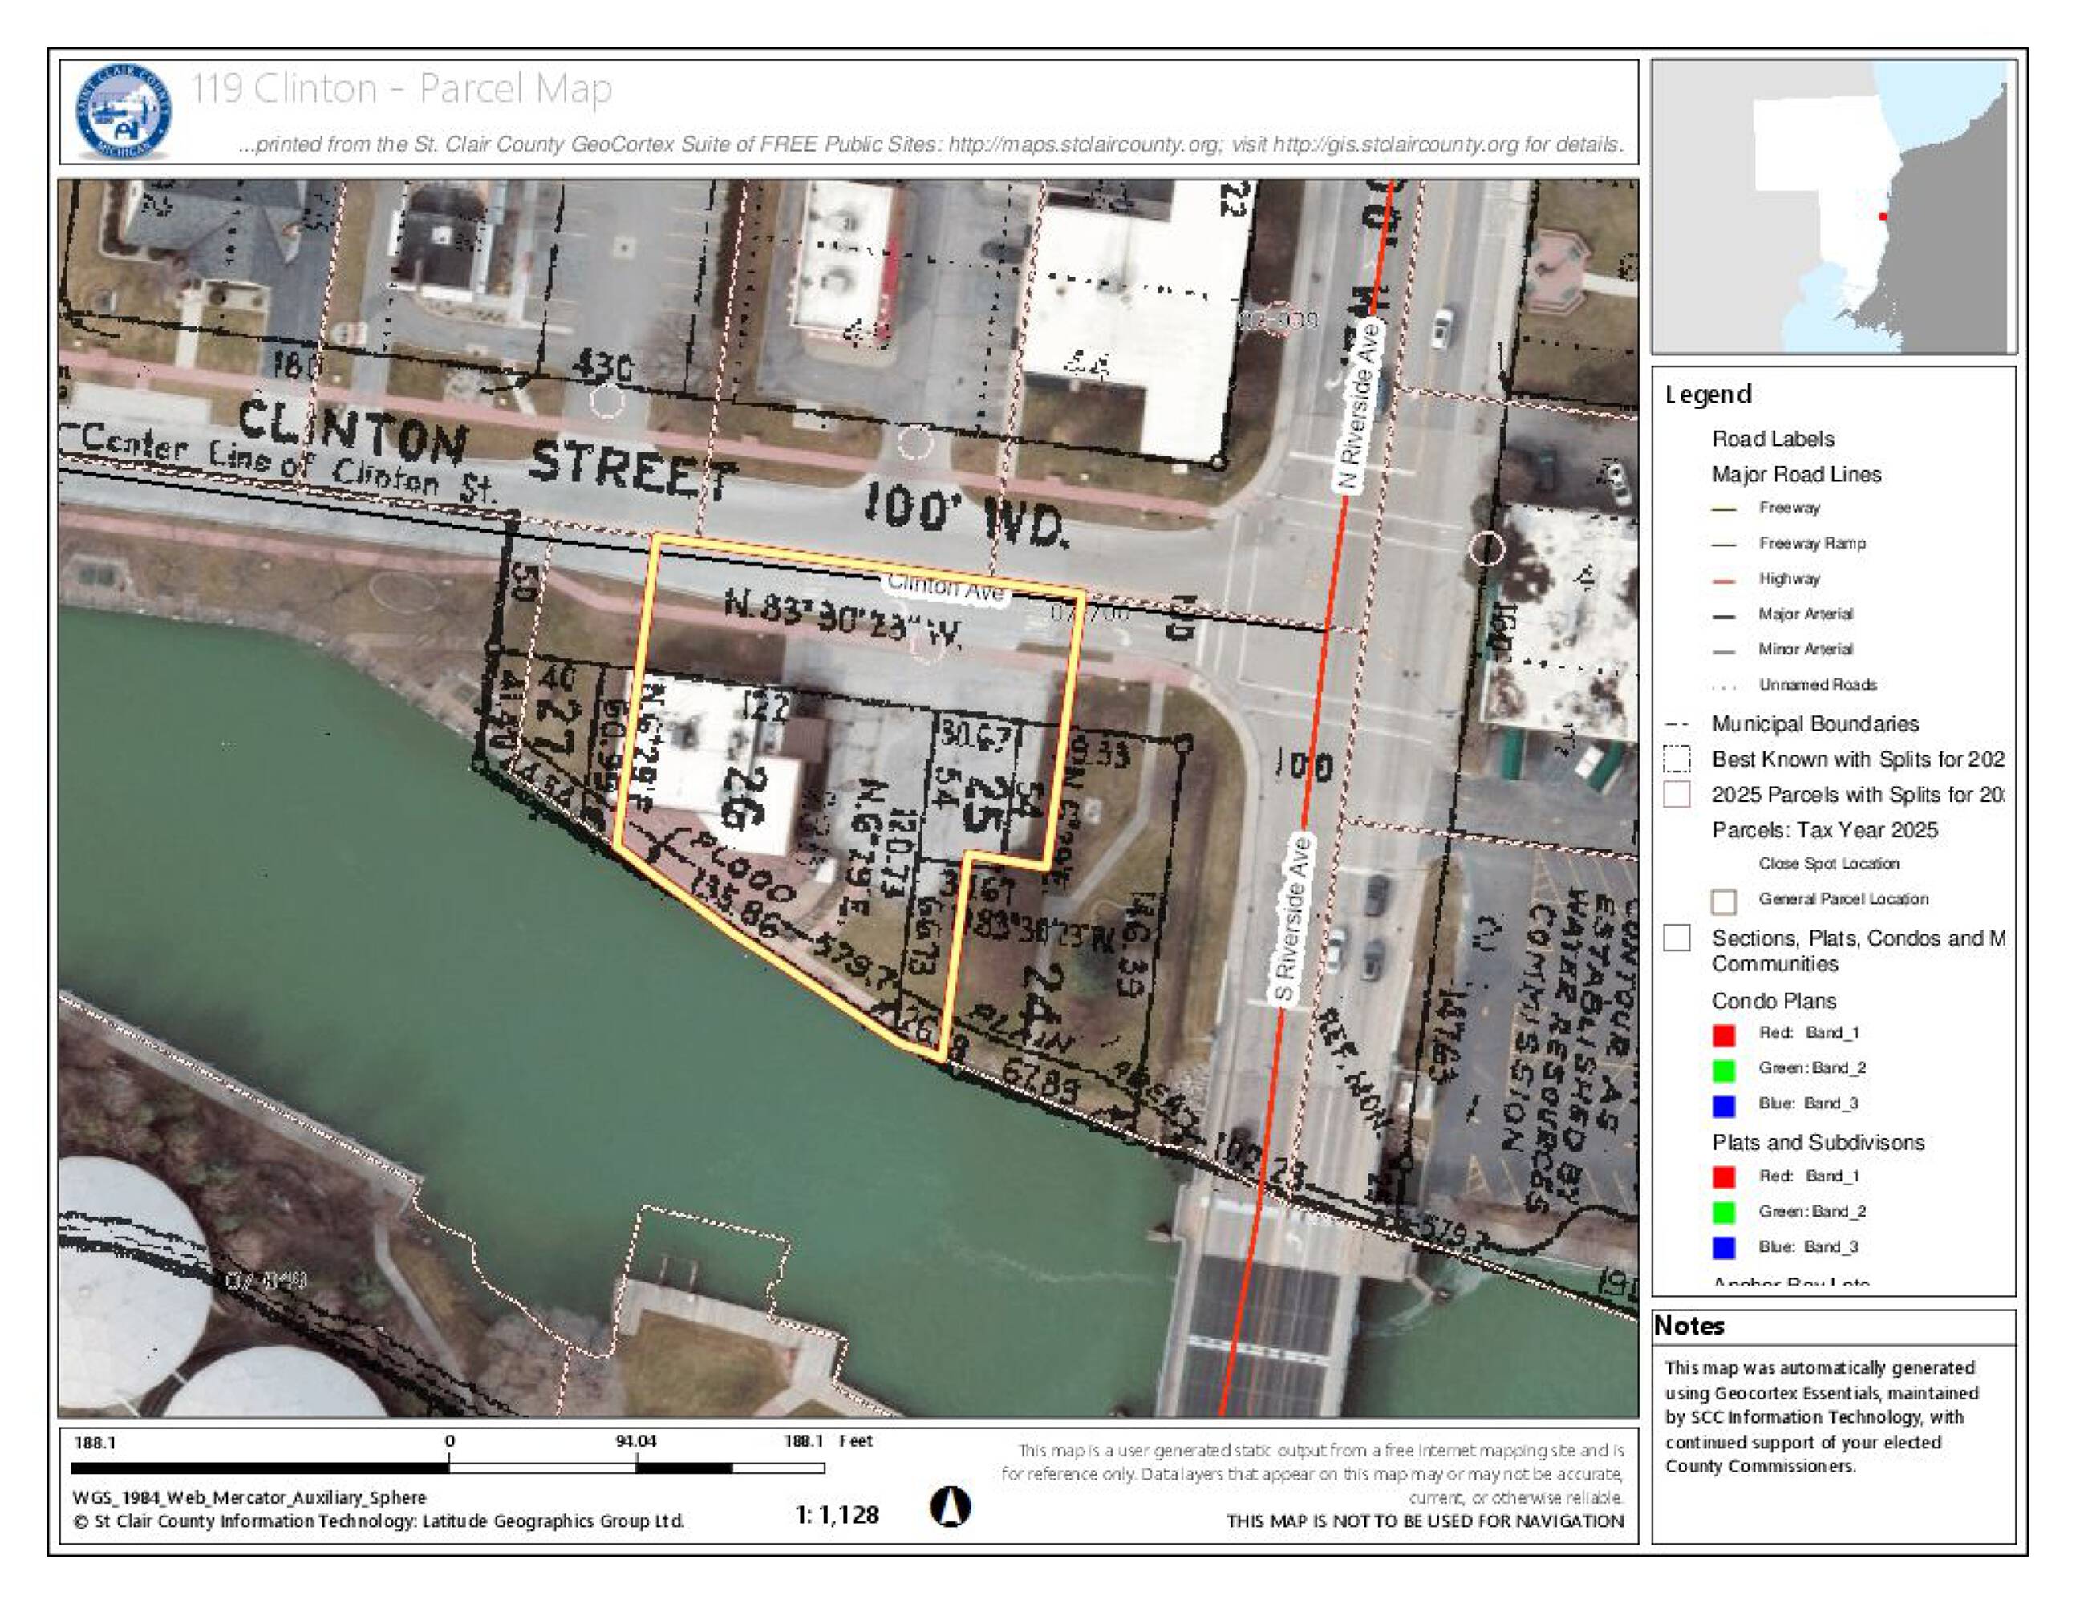Click the General Parcel Location box symbol
The height and width of the screenshot is (1604, 2076).
[1723, 900]
